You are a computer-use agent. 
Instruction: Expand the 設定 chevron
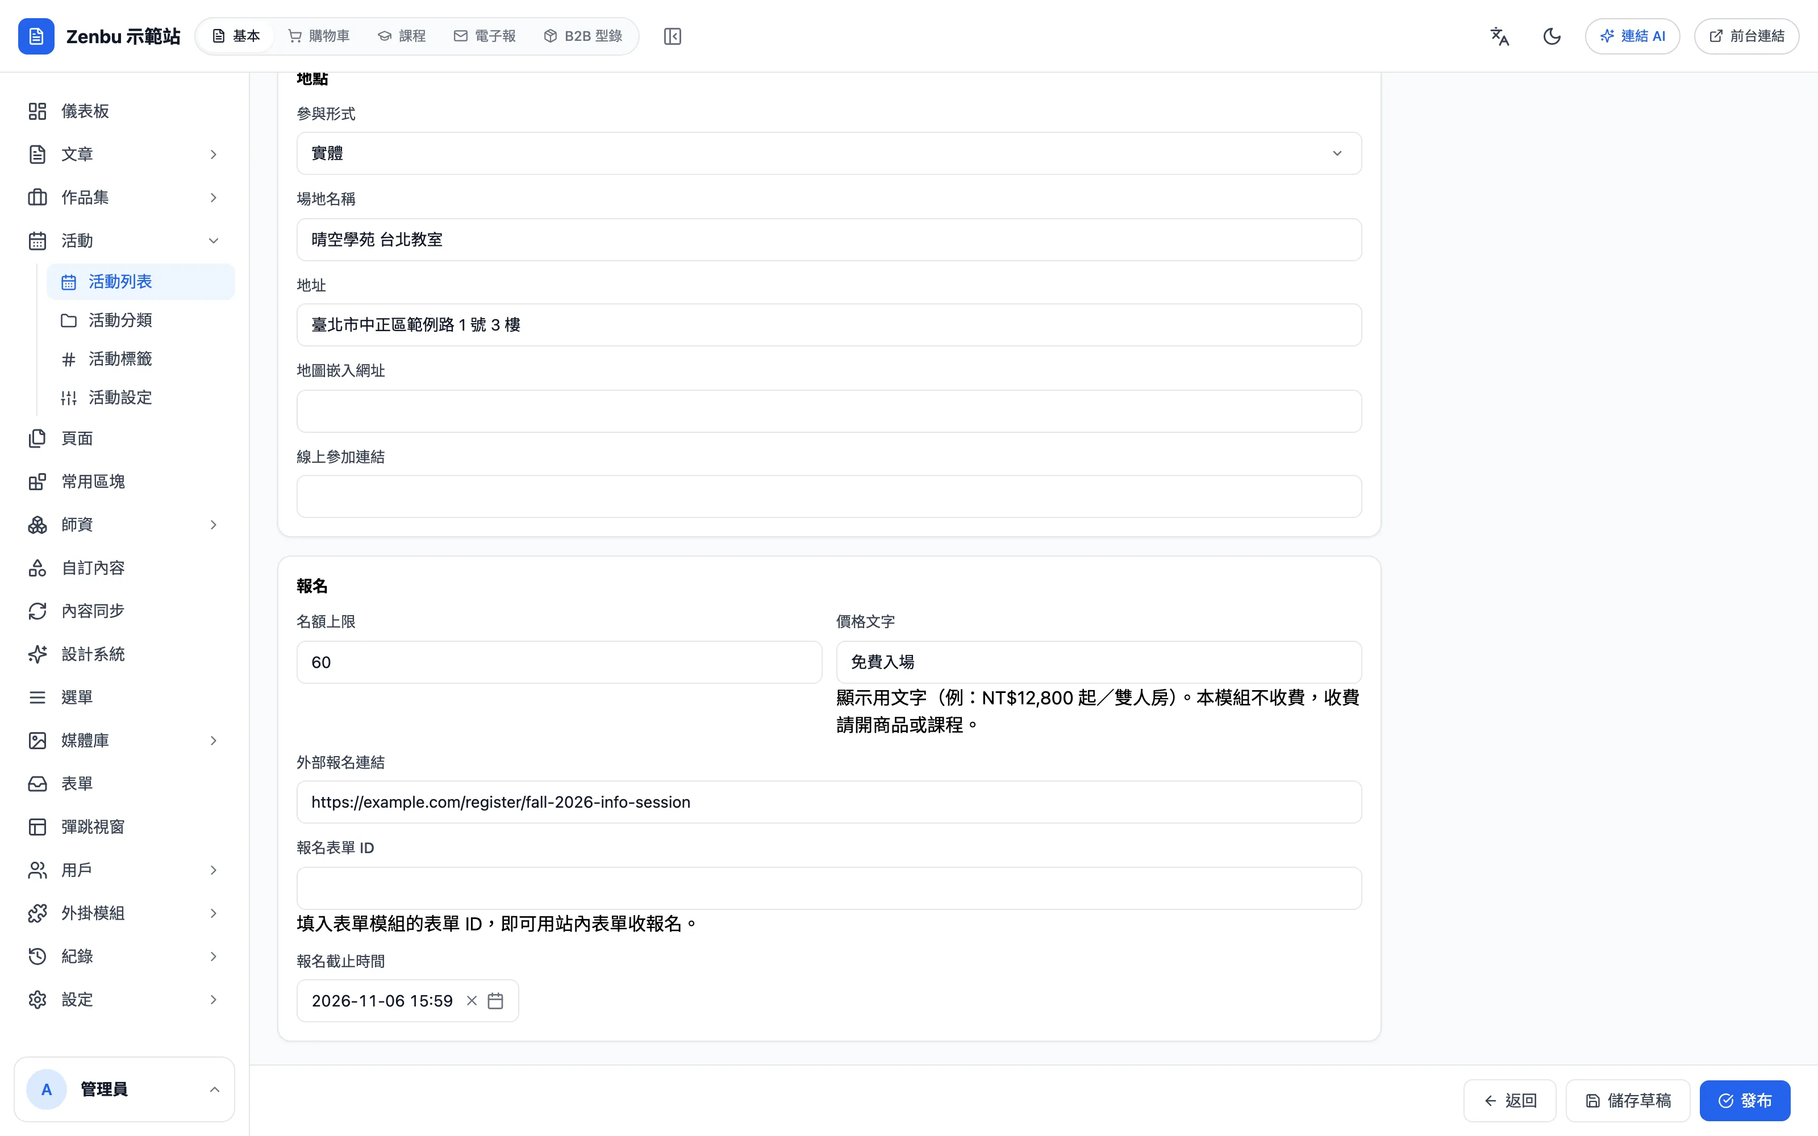point(214,1000)
